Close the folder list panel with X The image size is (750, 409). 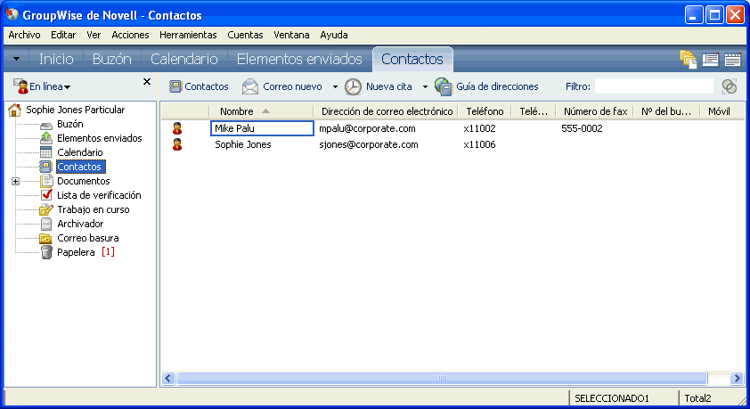tap(147, 82)
